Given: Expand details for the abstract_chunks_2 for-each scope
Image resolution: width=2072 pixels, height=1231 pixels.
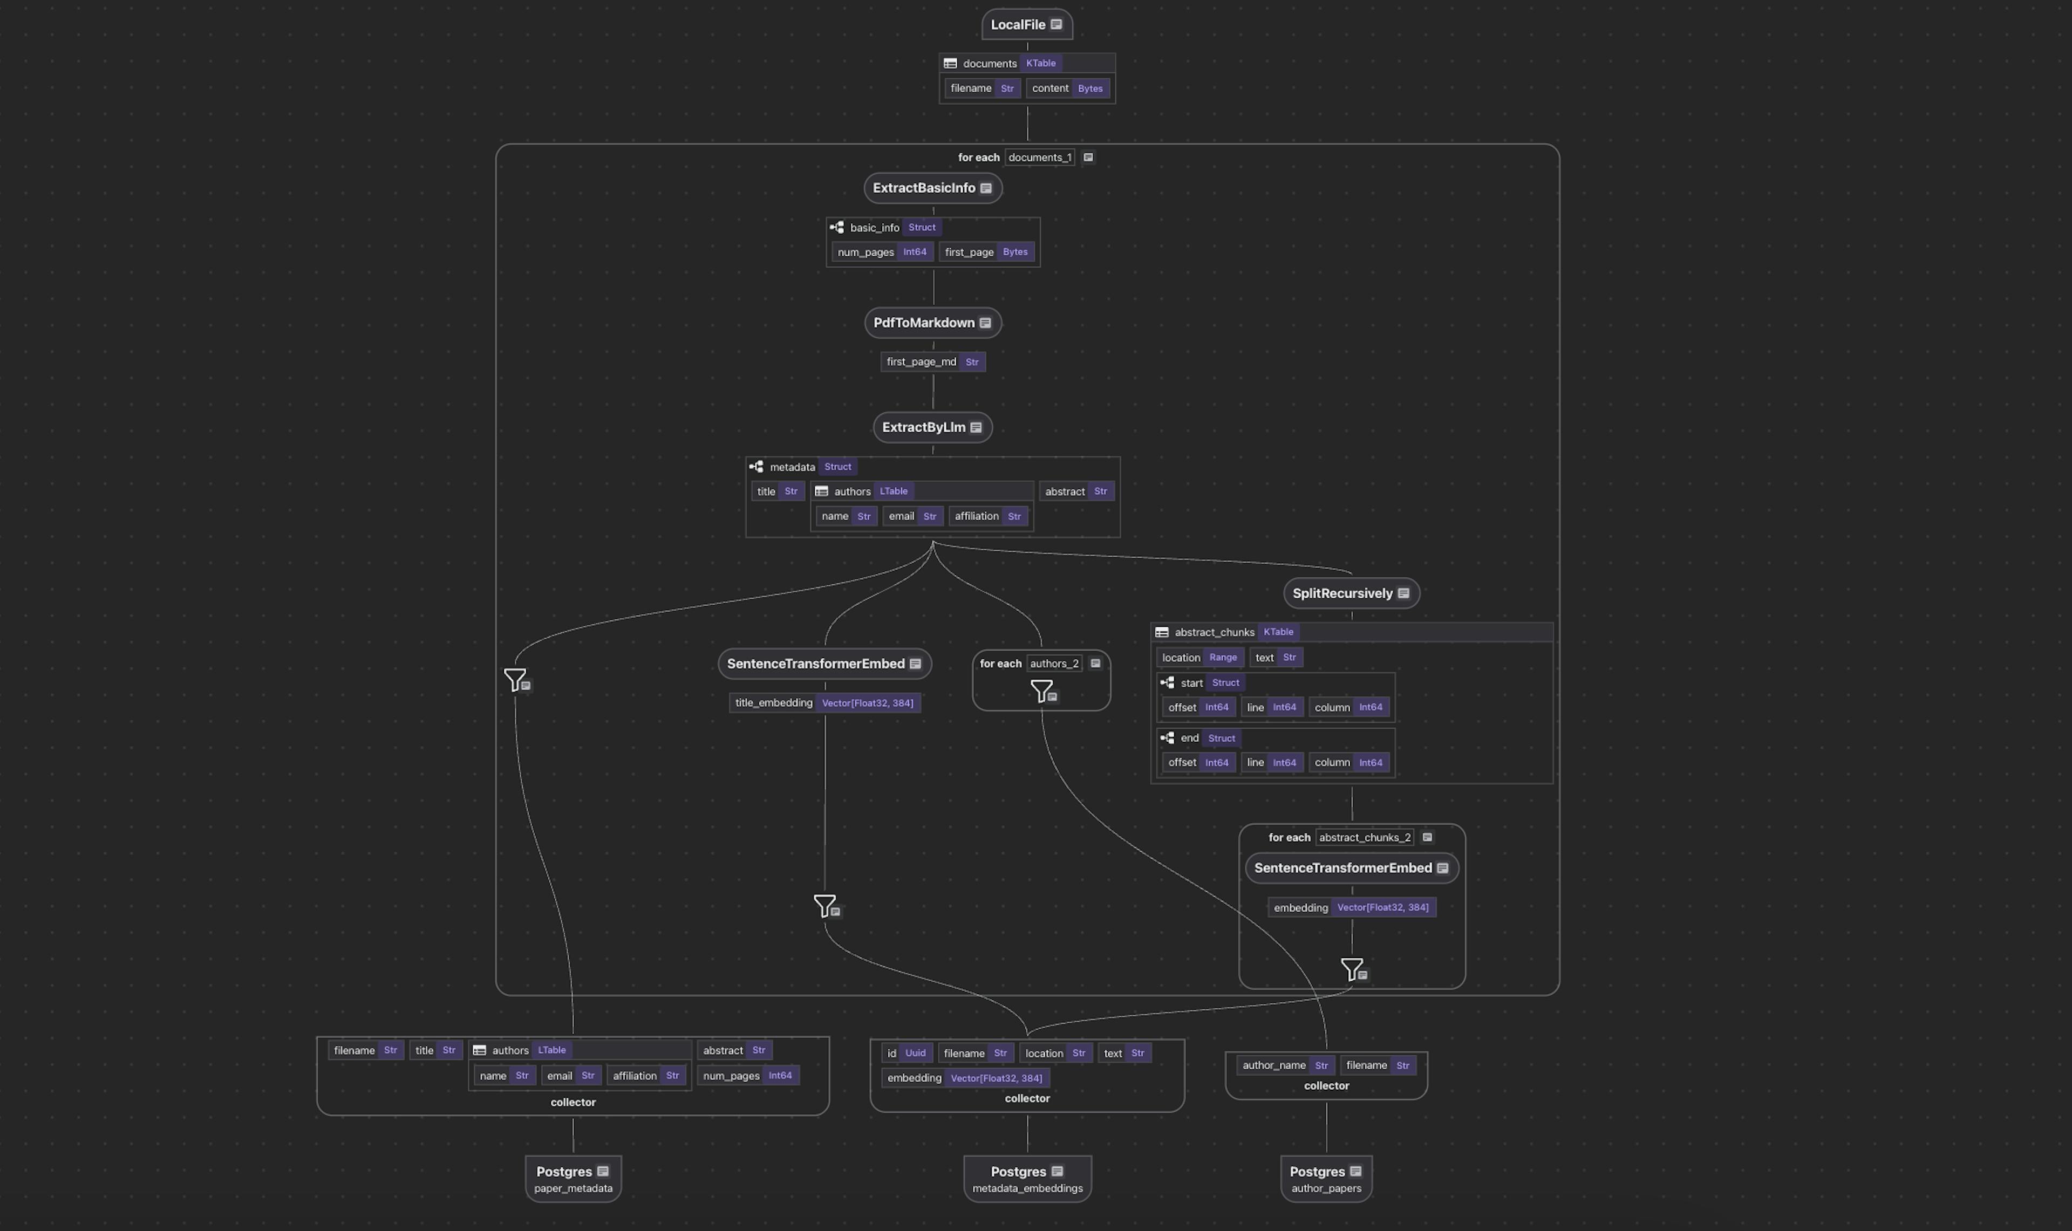Looking at the screenshot, I should 1427,837.
